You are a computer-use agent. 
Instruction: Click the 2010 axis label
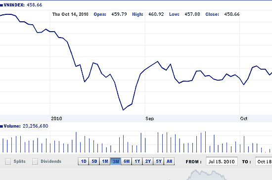tap(56, 119)
